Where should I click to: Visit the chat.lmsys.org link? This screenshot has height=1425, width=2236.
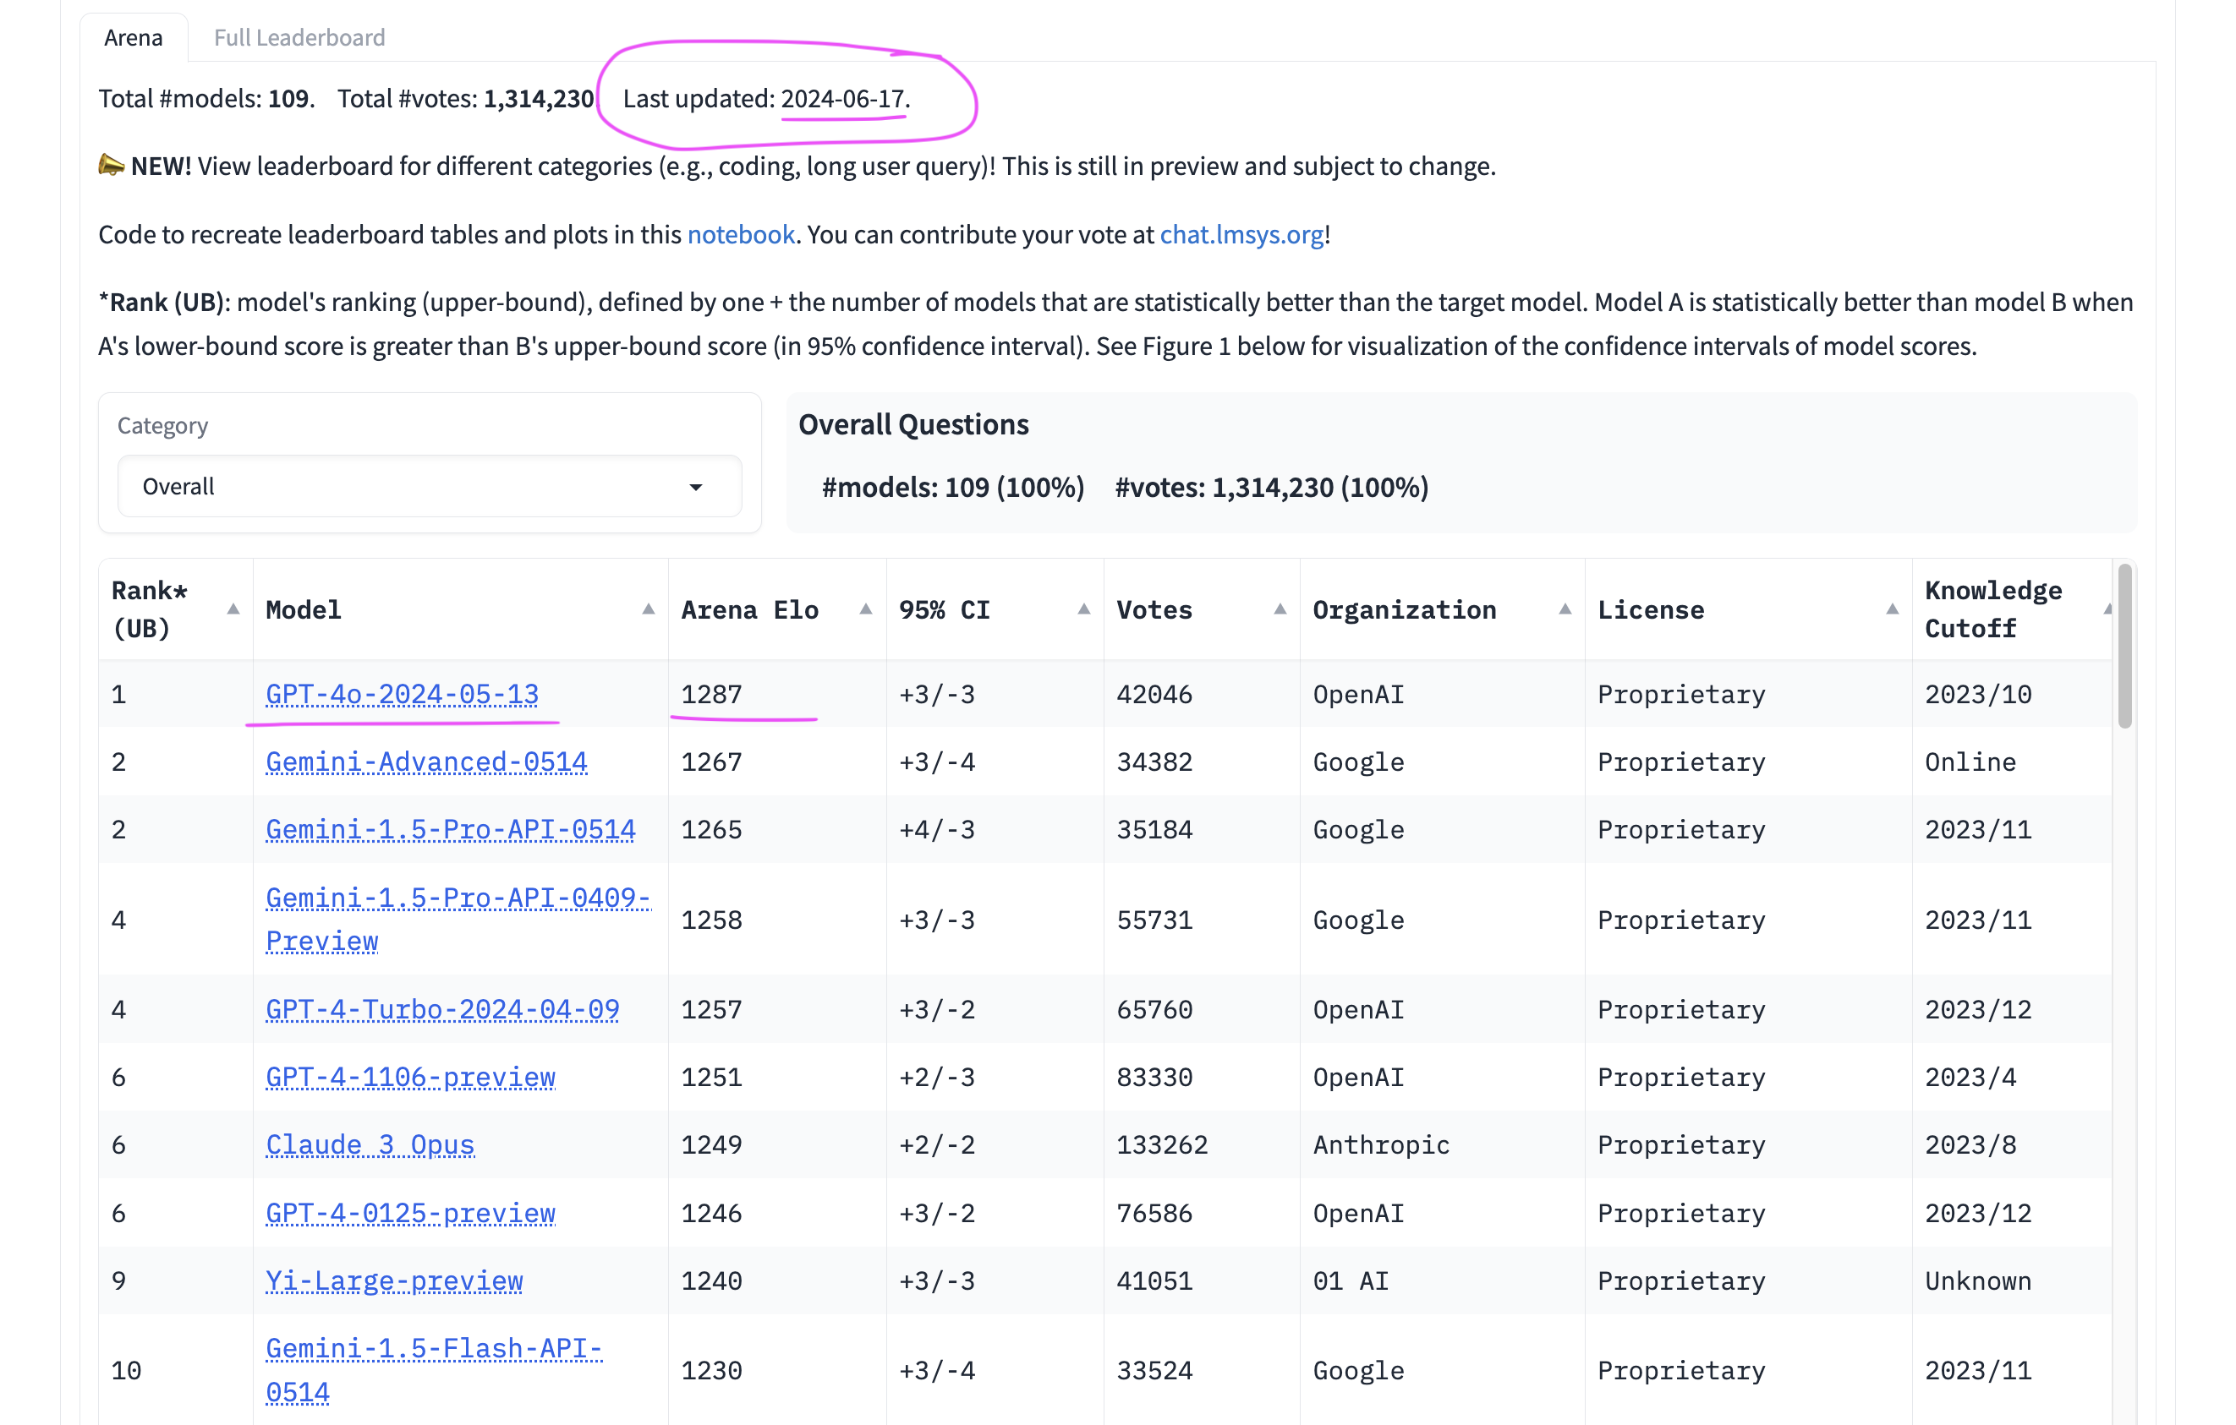coord(1241,235)
